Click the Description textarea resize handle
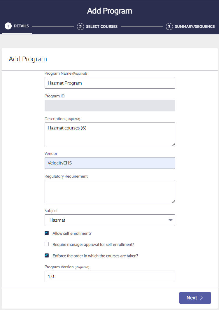 pyautogui.click(x=173, y=144)
